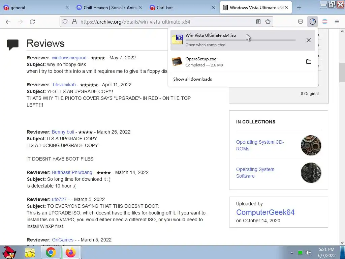The width and height of the screenshot is (345, 259).
Task: Click the padlock site security icon
Action: coord(74,22)
